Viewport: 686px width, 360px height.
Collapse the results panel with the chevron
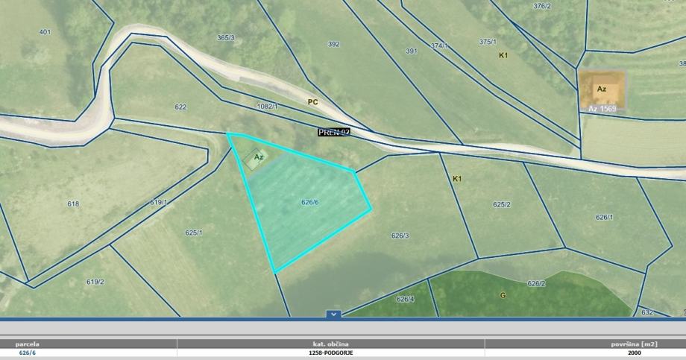(x=333, y=315)
